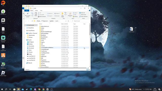Switch to large icons view in status bar
This screenshot has height=91, width=162.
pos(89,70)
